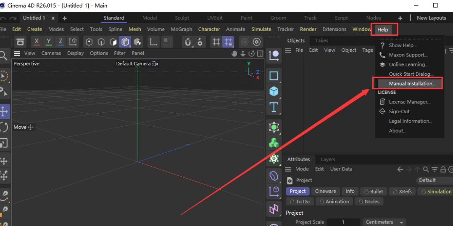Click the viewport pan hand icon
The height and width of the screenshot is (226, 453).
point(235,53)
